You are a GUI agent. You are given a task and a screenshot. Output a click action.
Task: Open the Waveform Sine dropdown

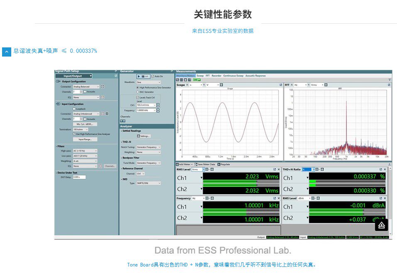coord(149,82)
